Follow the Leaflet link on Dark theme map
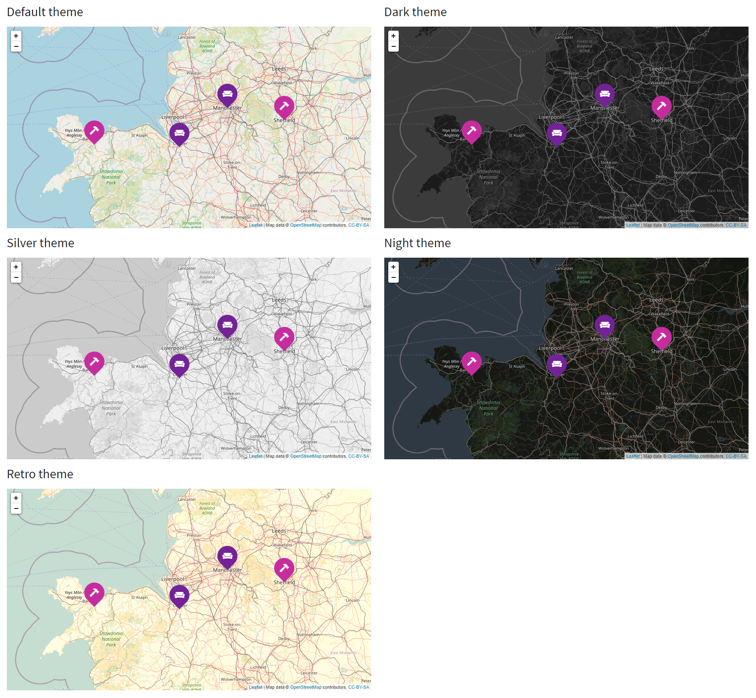Screen dimensions: 756x698 point(633,225)
